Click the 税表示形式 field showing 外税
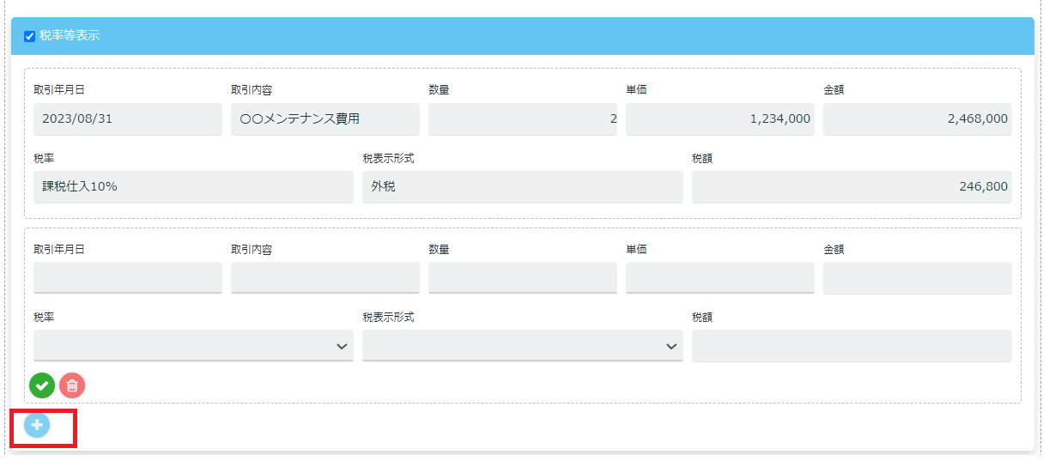This screenshot has height=467, width=1049. click(x=523, y=187)
